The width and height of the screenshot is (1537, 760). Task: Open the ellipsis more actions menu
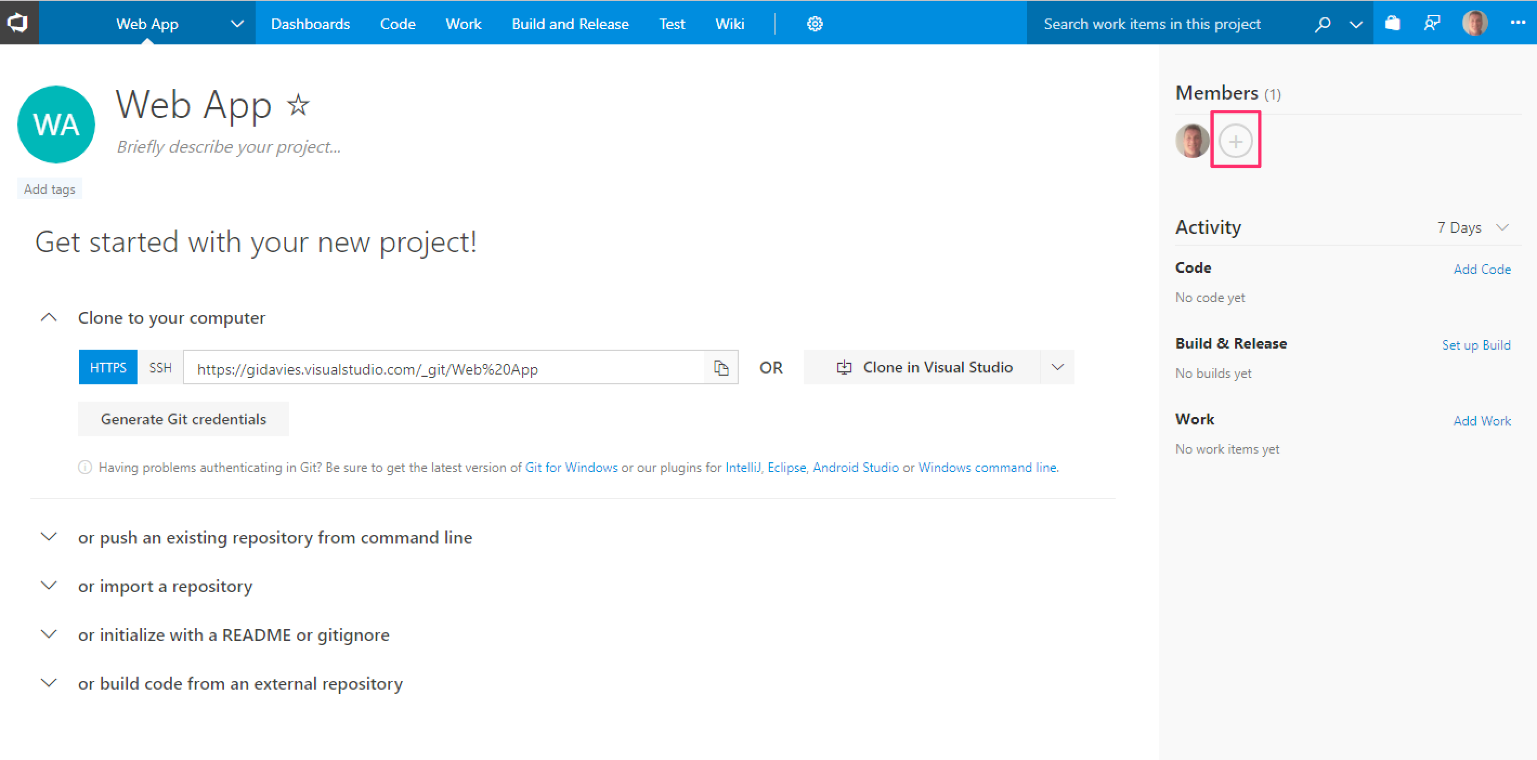pos(1518,23)
